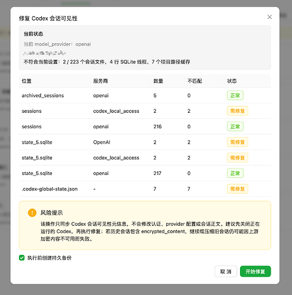Click the dialog title 修复 Codex 会话可见性
The height and width of the screenshot is (295, 292).
[48, 18]
